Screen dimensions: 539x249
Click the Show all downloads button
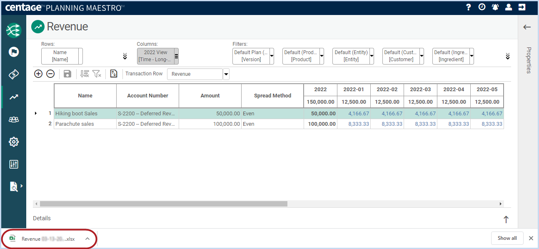[507, 238]
